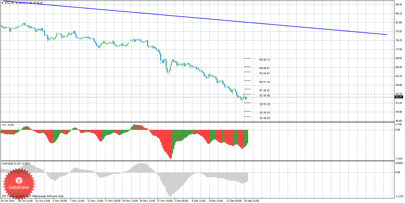Click the 59.80 price scale value
The image size is (405, 203).
pos(399,85)
